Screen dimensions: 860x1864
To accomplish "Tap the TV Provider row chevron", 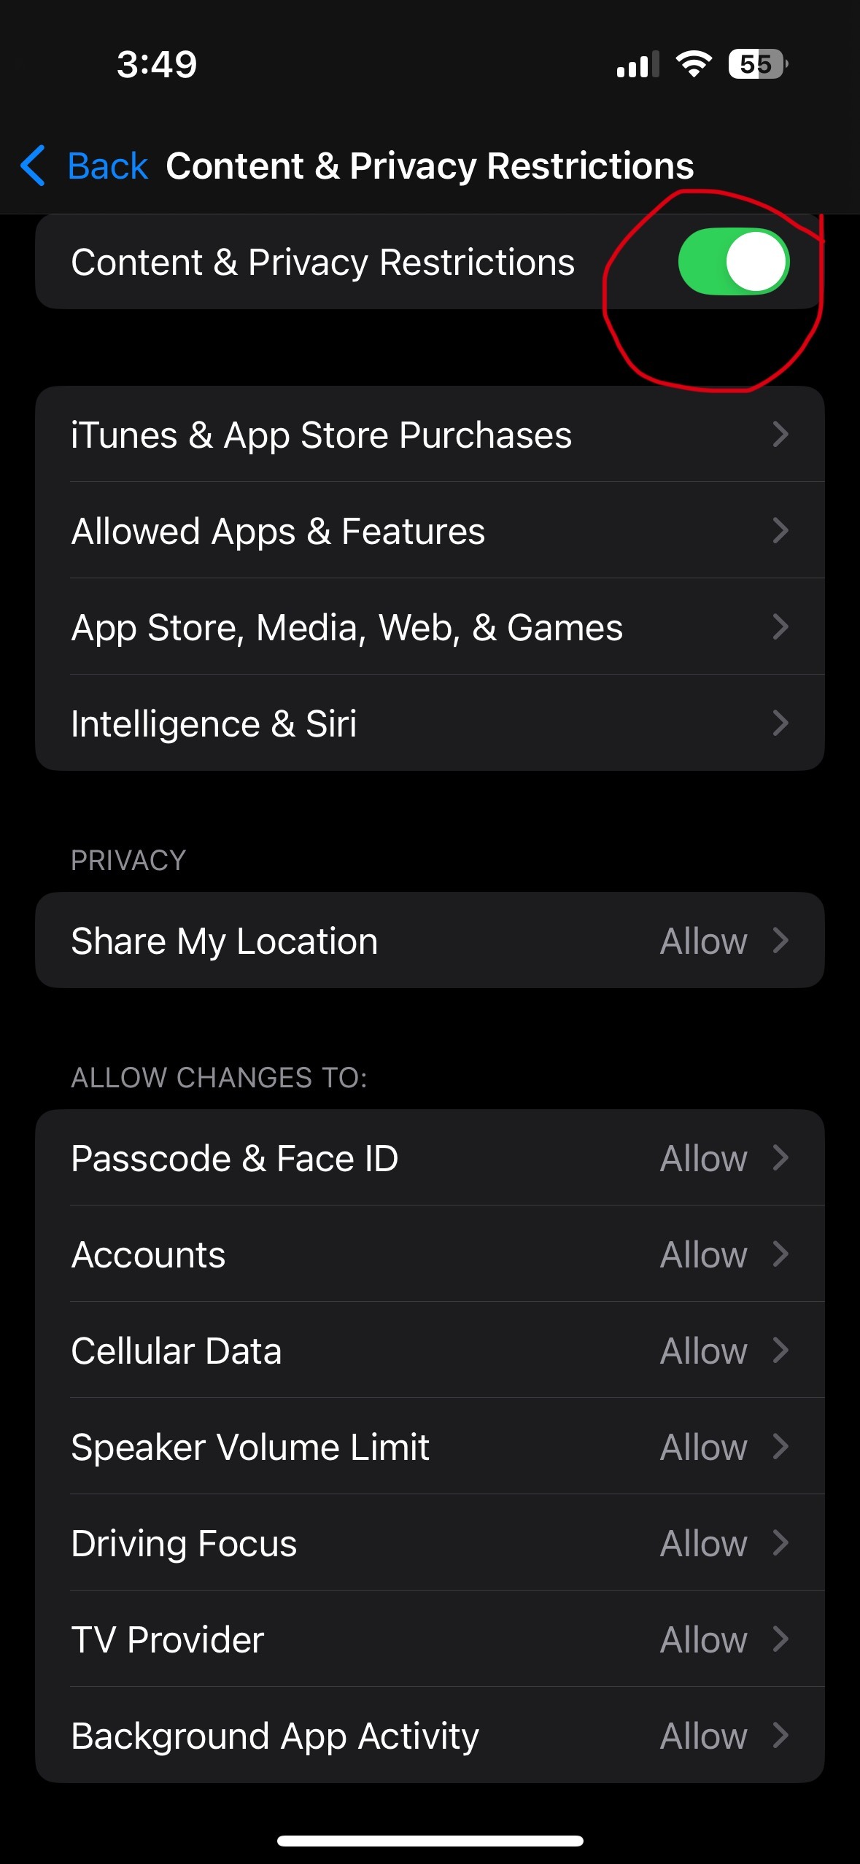I will pos(780,1639).
